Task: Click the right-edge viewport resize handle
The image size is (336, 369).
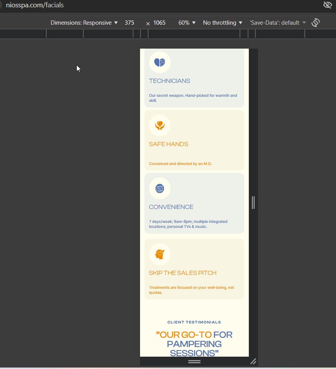Action: [x=253, y=202]
